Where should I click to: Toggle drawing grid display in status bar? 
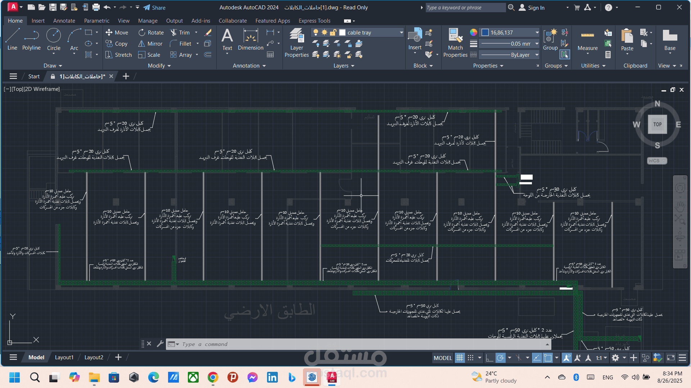(460, 358)
